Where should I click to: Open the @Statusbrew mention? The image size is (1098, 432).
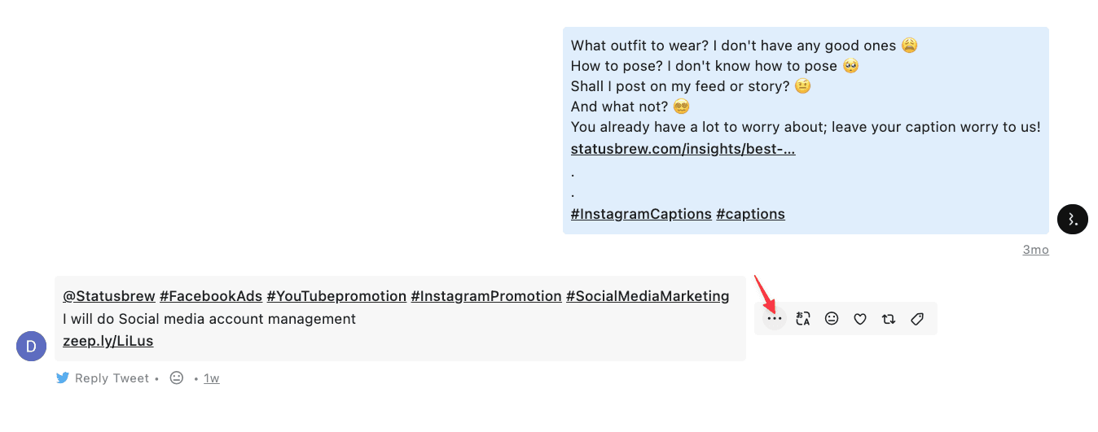coord(108,296)
